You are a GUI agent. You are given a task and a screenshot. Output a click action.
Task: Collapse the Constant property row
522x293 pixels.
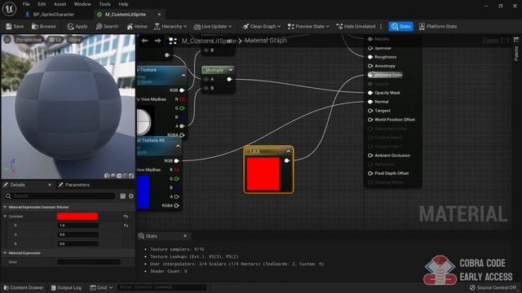click(5, 216)
